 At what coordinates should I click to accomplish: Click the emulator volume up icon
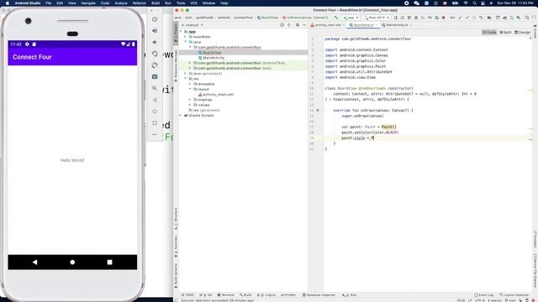click(x=155, y=31)
